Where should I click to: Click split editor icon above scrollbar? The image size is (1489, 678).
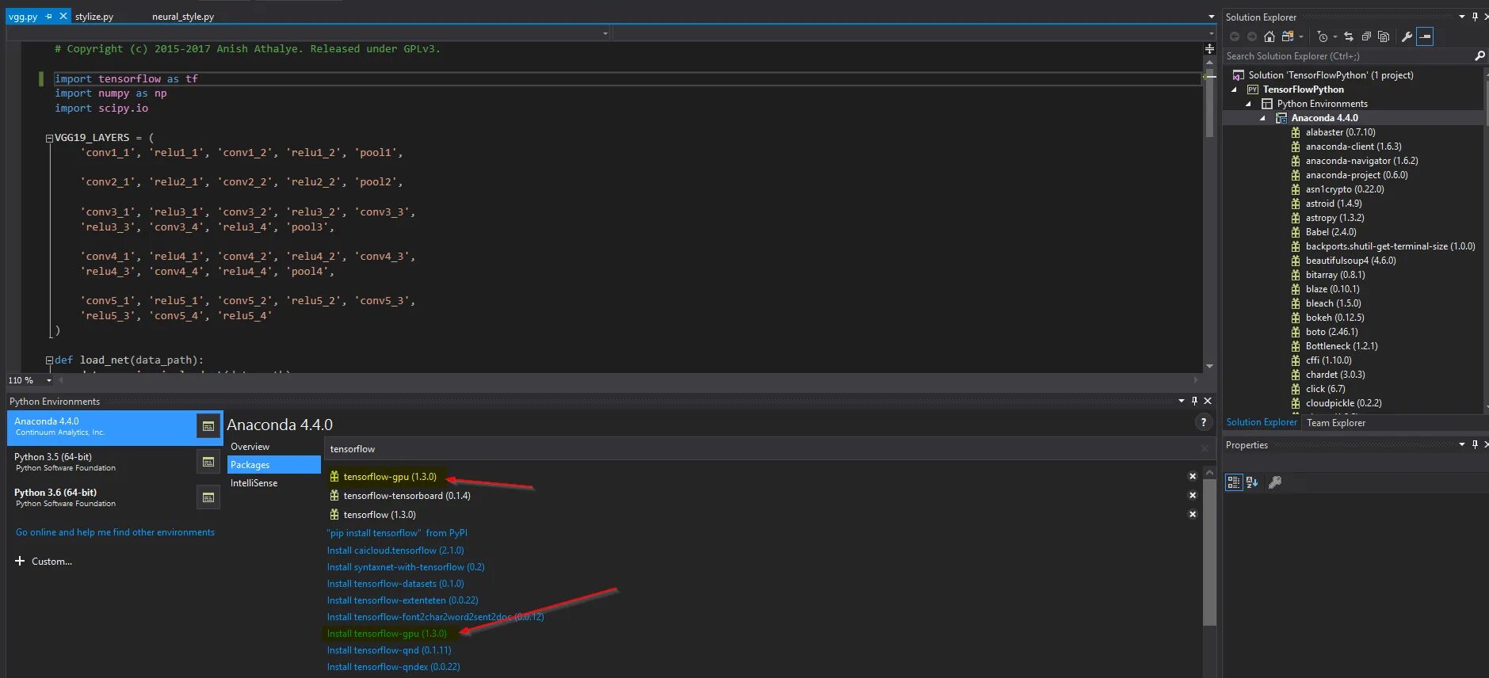pos(1209,49)
